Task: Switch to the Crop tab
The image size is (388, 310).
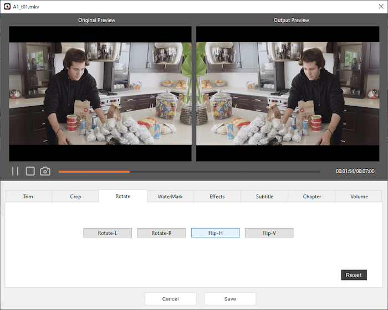Action: pos(75,197)
